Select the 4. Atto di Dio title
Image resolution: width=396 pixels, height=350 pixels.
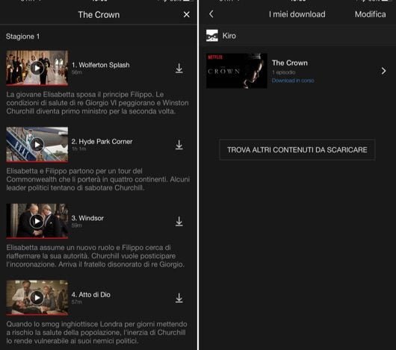coord(91,295)
